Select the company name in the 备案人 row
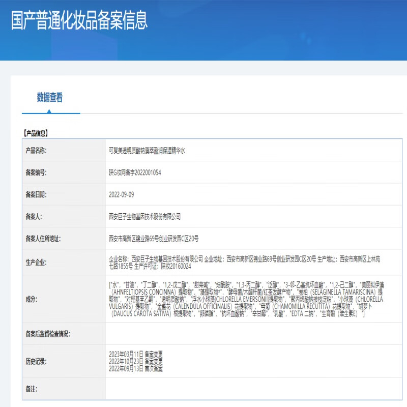 coord(144,216)
